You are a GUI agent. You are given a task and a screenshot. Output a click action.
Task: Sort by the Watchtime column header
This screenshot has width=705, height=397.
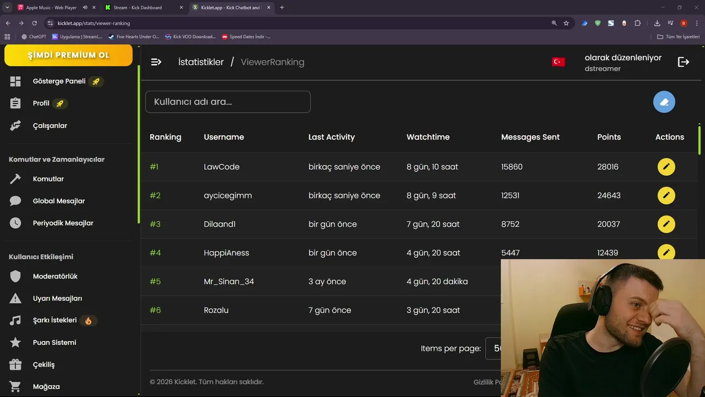pyautogui.click(x=428, y=137)
